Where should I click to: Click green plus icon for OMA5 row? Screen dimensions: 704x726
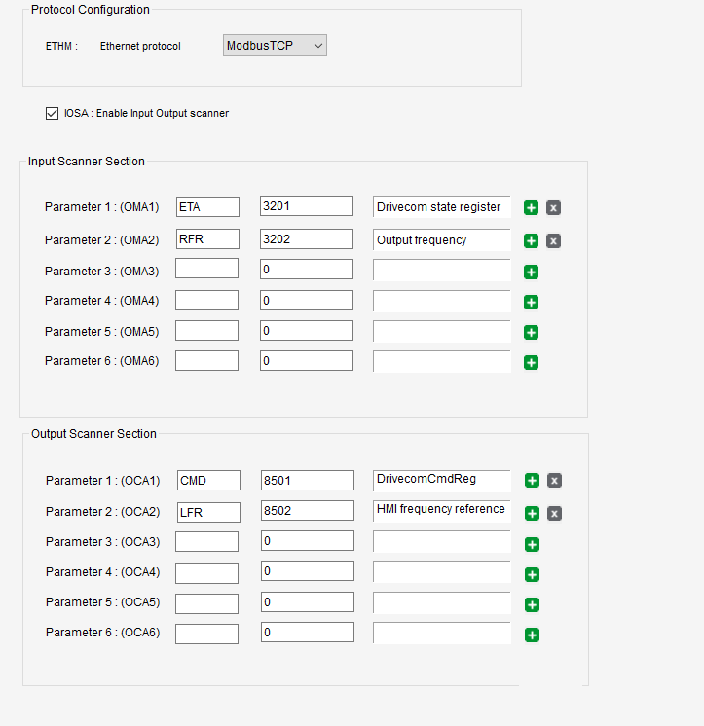point(532,333)
